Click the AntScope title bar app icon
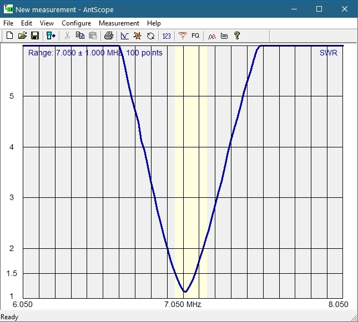Image resolution: width=358 pixels, height=322 pixels. click(x=8, y=9)
